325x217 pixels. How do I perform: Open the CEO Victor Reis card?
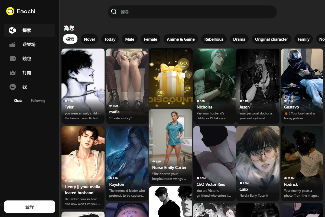214,163
